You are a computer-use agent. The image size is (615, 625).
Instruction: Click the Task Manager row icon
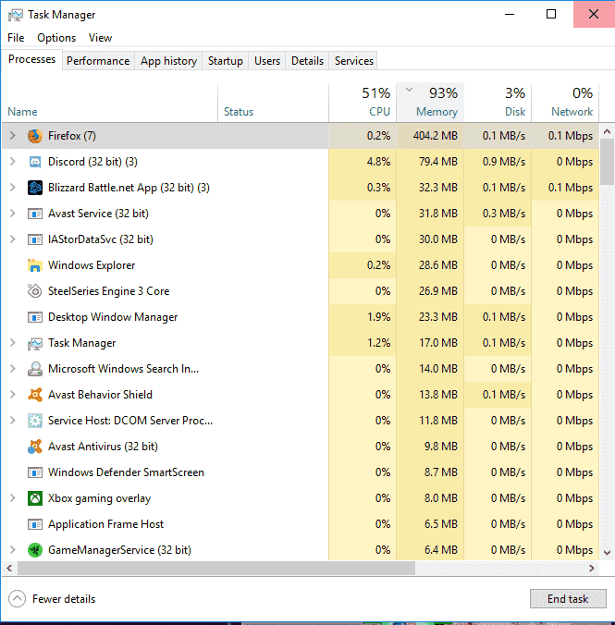point(35,343)
